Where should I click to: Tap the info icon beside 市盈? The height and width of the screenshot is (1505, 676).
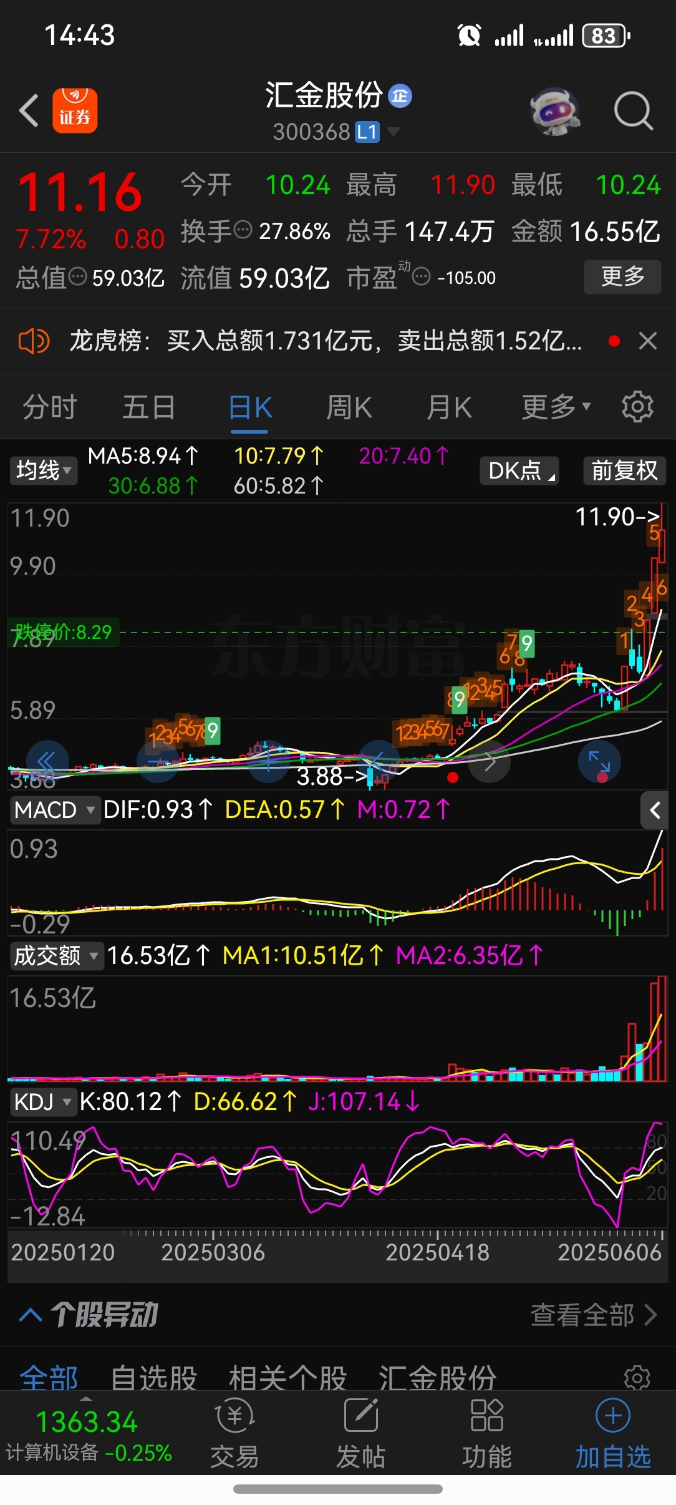coord(422,276)
